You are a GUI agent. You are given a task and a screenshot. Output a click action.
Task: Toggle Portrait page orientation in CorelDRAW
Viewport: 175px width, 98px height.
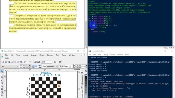coord(33,66)
